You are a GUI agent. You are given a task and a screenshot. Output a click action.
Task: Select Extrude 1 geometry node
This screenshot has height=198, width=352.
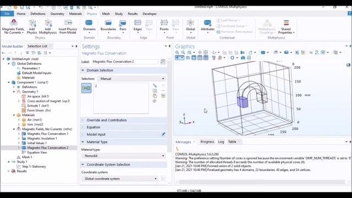click(x=38, y=106)
